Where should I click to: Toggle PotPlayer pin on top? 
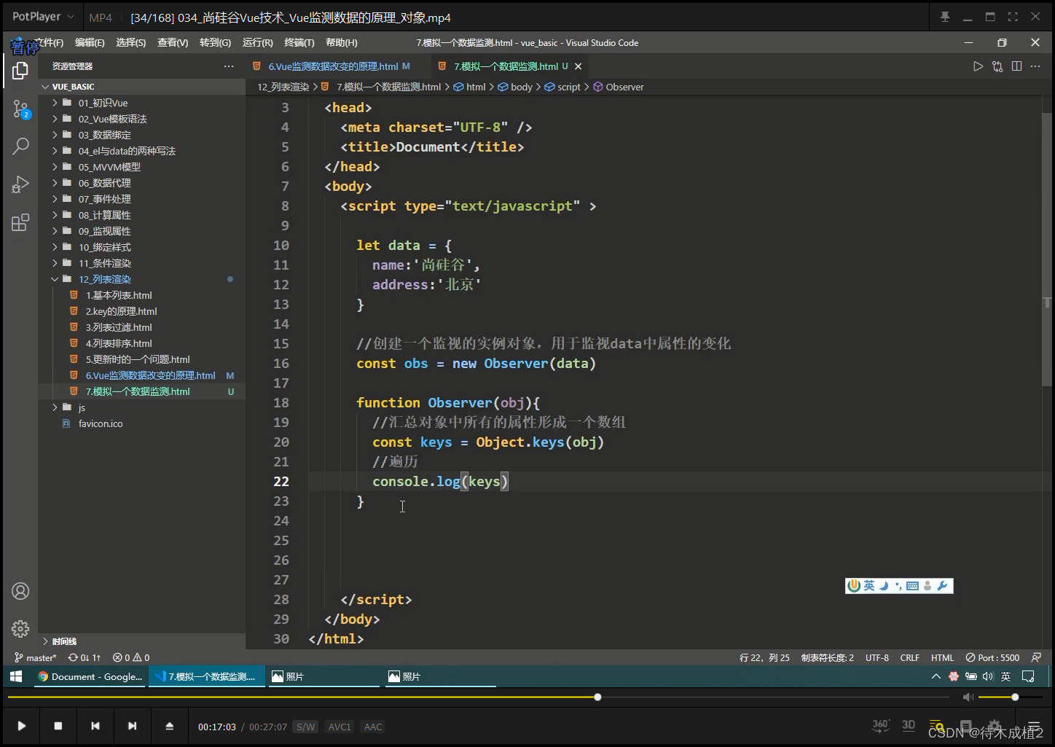pyautogui.click(x=945, y=17)
